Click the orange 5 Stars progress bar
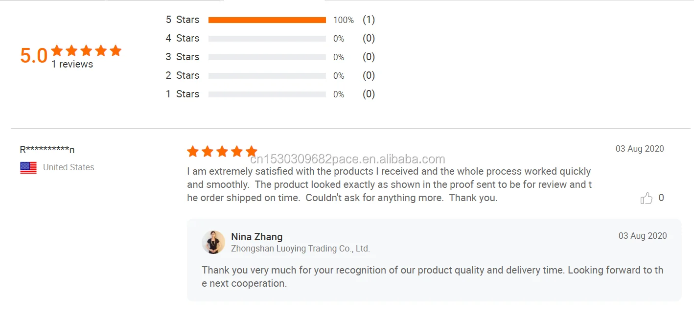The height and width of the screenshot is (319, 694). coord(267,20)
